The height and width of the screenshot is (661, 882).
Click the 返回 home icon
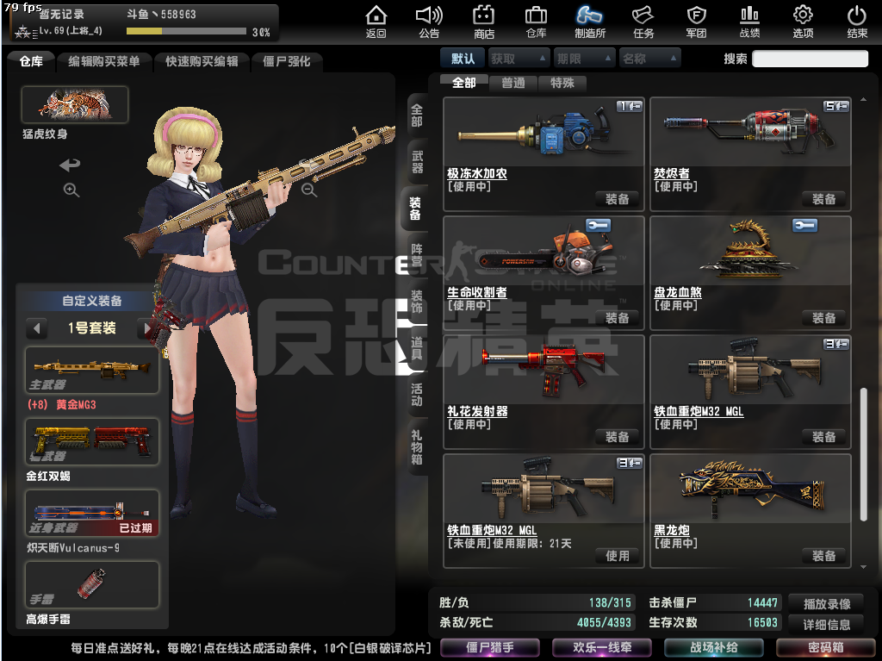tap(376, 22)
